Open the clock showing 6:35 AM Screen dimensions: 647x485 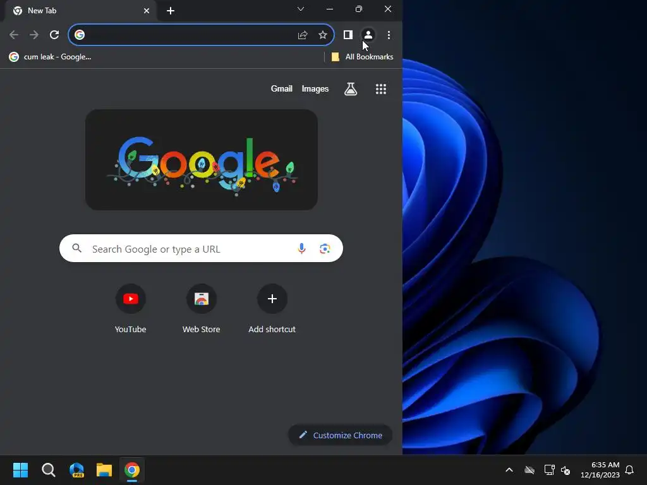tap(600, 470)
